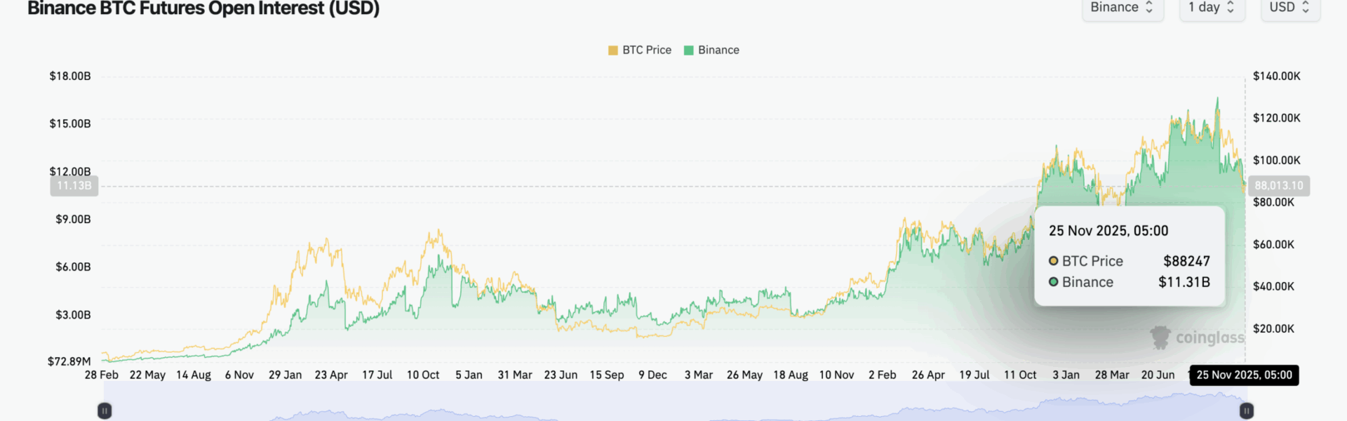Open the USD currency dropdown

[1290, 8]
